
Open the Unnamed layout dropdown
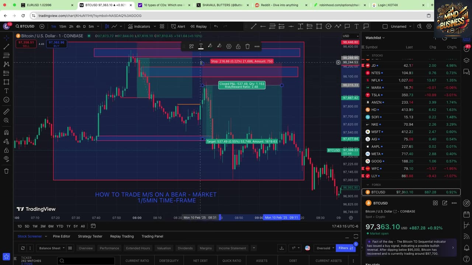point(402,26)
